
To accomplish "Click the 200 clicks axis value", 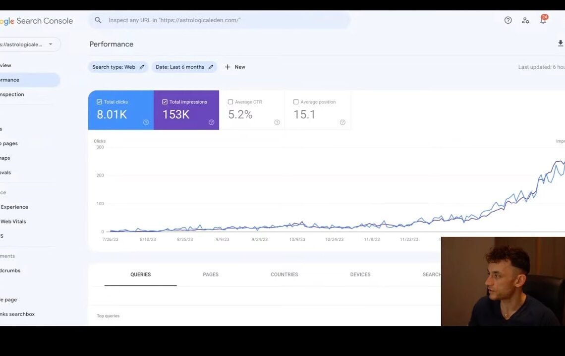I will pyautogui.click(x=100, y=176).
